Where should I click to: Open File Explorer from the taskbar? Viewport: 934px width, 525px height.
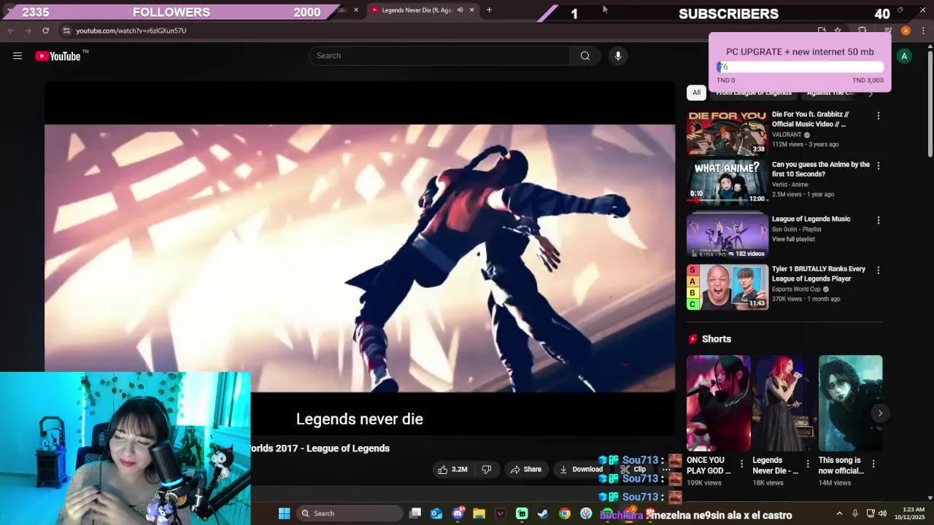pyautogui.click(x=479, y=513)
